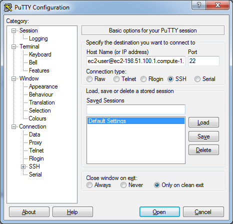Collapse the Terminal category

(13, 46)
